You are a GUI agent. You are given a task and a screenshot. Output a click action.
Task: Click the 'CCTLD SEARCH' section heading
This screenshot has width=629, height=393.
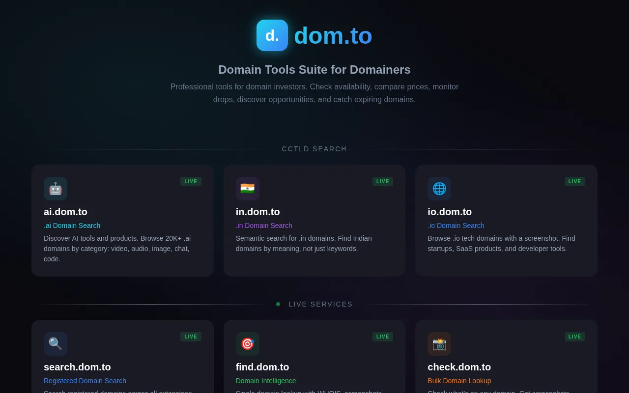(314, 149)
